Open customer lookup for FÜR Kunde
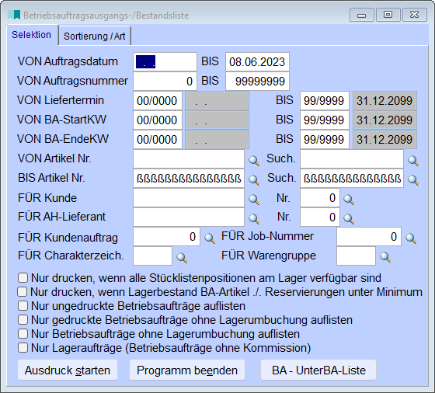The image size is (435, 393). (254, 199)
